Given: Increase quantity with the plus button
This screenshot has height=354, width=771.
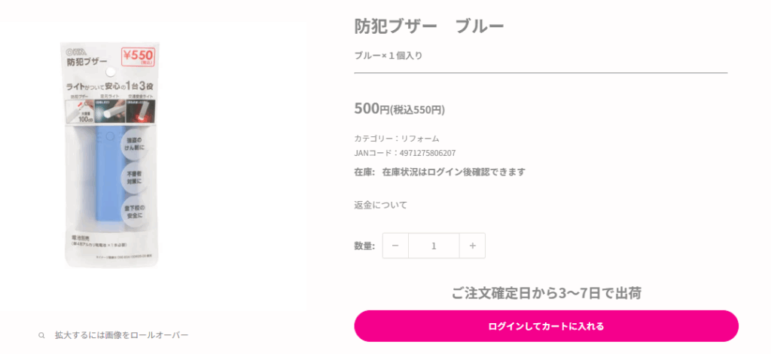Looking at the screenshot, I should [x=472, y=246].
